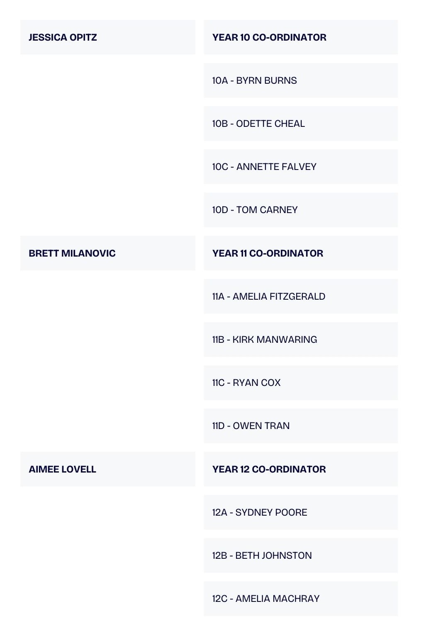Click the 11C - Ryan Cox row

[300, 383]
